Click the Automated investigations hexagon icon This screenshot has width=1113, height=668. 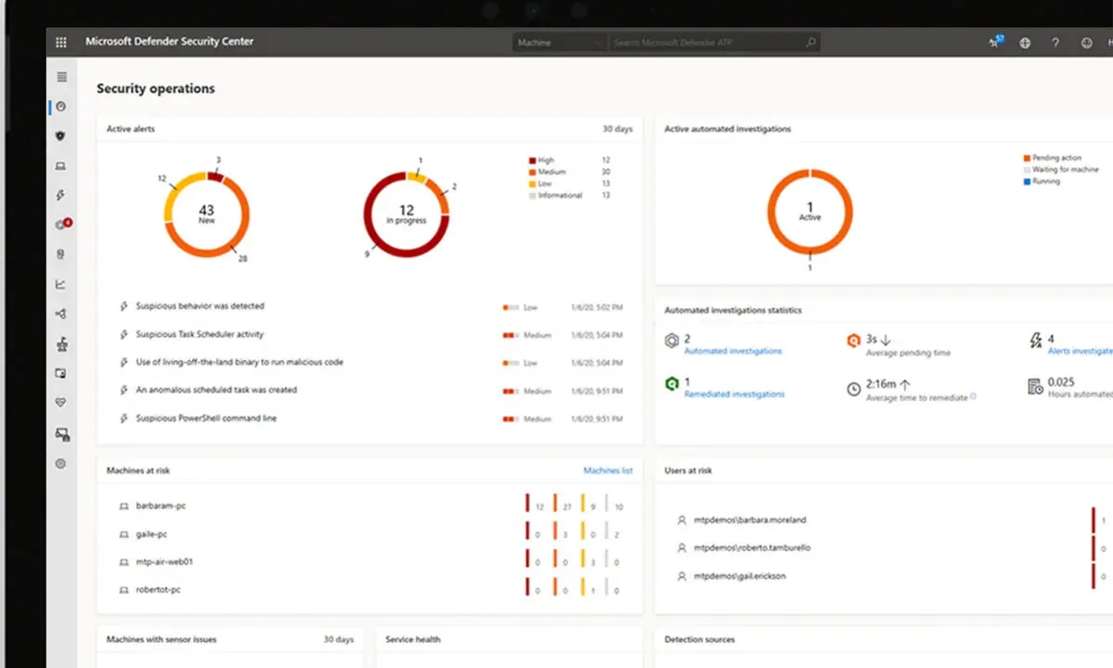click(x=672, y=341)
